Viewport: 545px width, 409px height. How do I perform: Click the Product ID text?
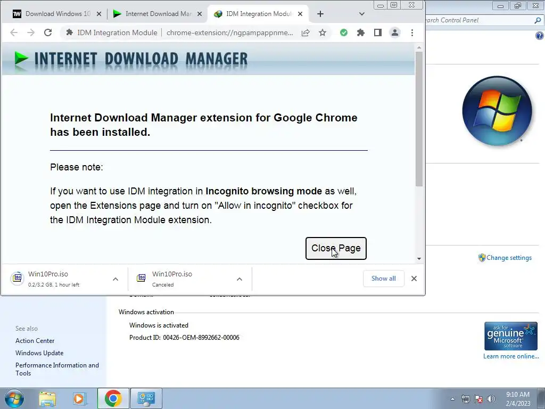tap(184, 337)
